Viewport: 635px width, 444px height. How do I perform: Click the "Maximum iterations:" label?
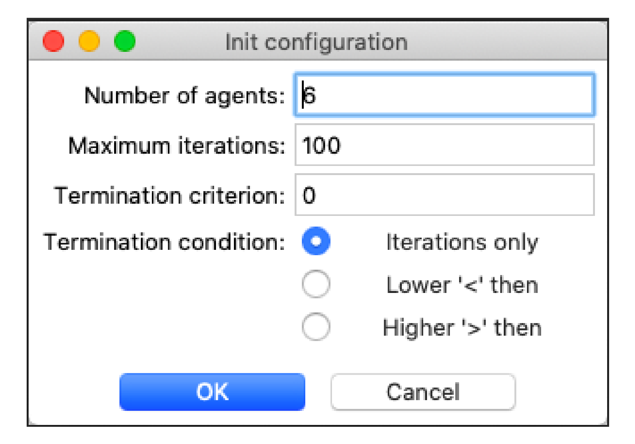click(177, 145)
